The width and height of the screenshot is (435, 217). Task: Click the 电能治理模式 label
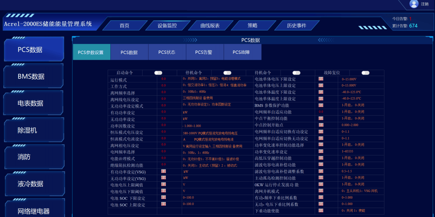click(123, 159)
